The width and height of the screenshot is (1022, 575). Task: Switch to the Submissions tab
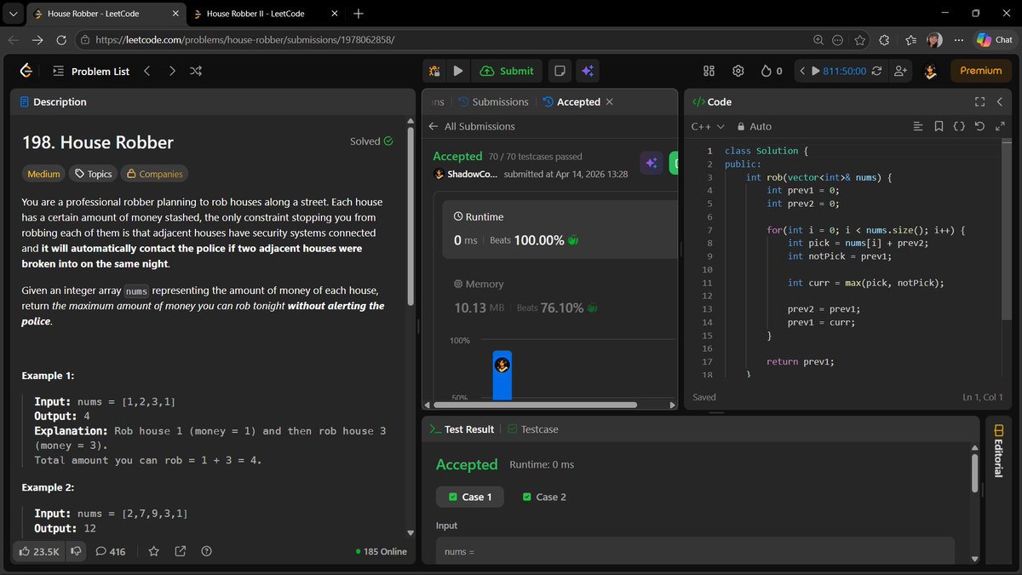493,101
